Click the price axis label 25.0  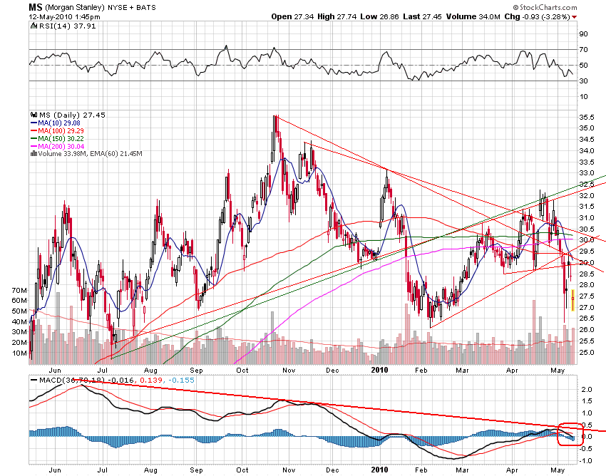point(587,352)
